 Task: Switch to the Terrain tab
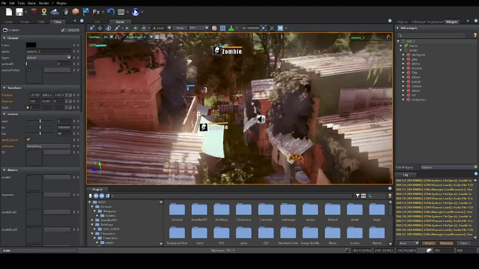click(x=25, y=22)
